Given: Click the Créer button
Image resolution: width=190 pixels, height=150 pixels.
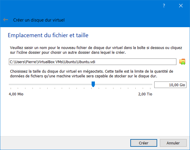Looking at the screenshot, I should (144, 143).
